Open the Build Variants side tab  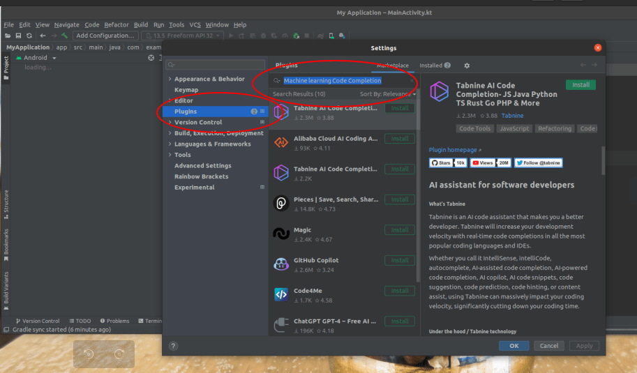[6, 291]
